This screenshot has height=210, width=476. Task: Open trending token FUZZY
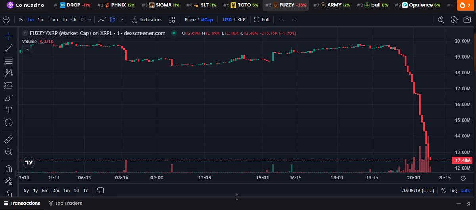pyautogui.click(x=286, y=5)
